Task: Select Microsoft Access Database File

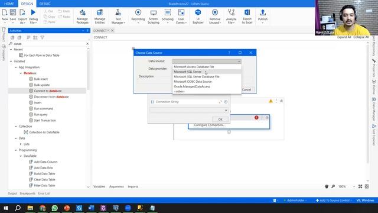Action: coord(207,67)
